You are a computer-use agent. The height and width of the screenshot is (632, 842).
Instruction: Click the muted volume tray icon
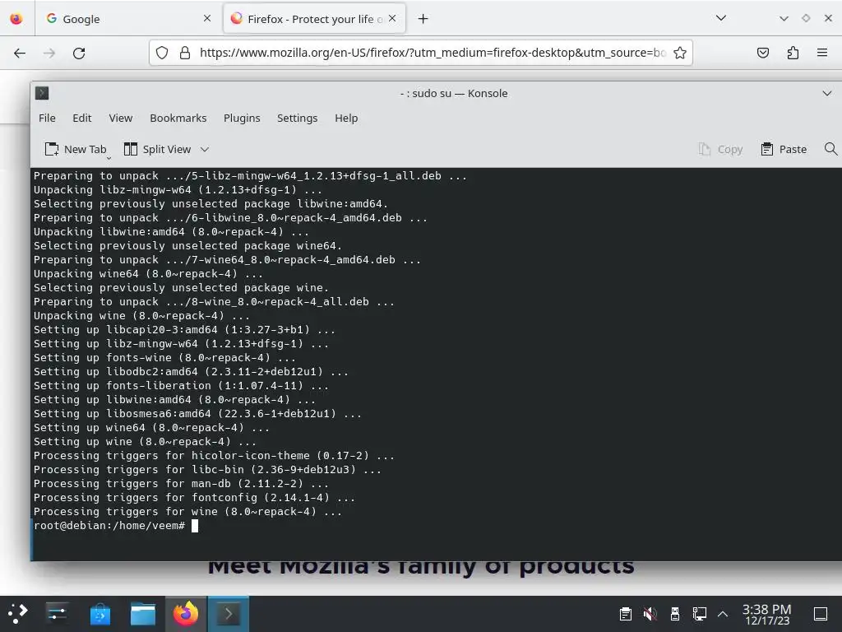click(x=650, y=614)
